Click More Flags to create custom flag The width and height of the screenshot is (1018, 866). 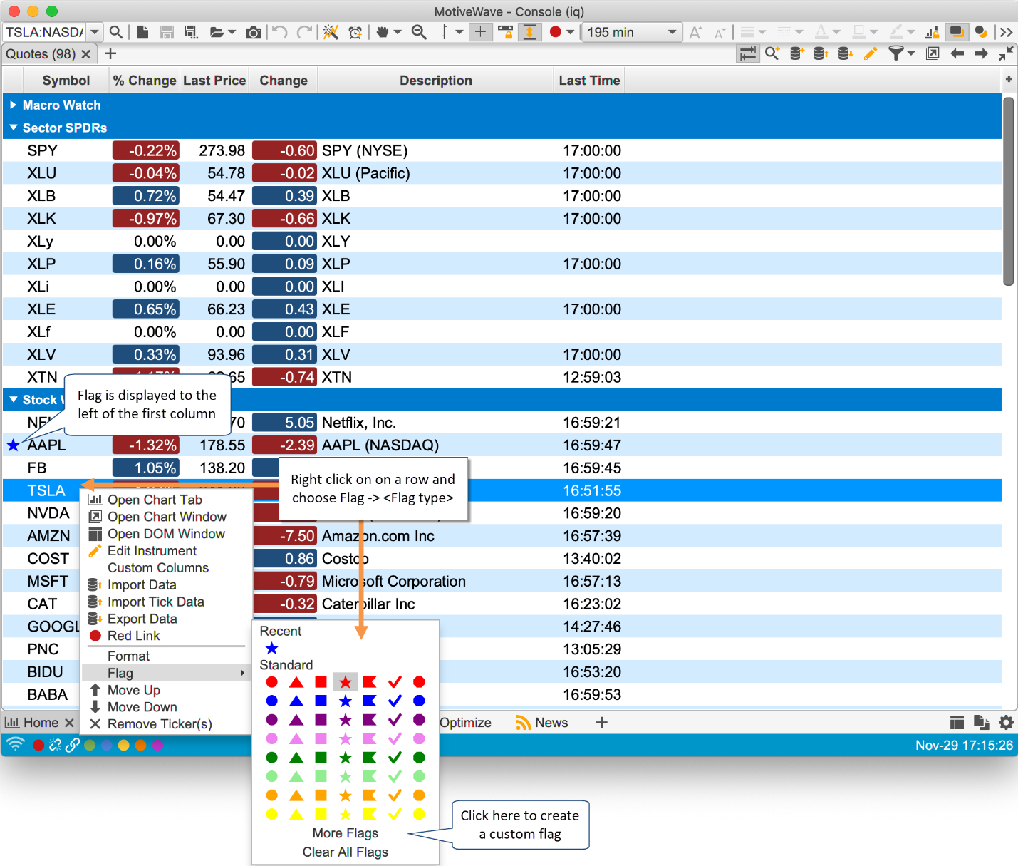click(x=345, y=833)
